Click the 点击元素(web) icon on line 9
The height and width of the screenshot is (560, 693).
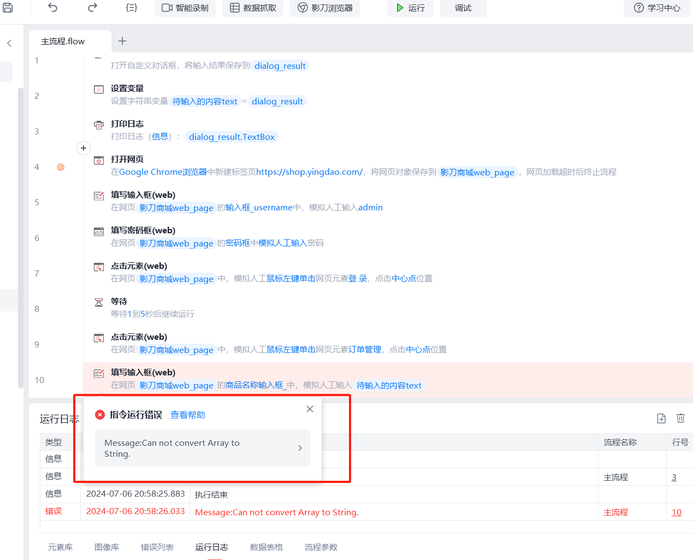tap(99, 338)
